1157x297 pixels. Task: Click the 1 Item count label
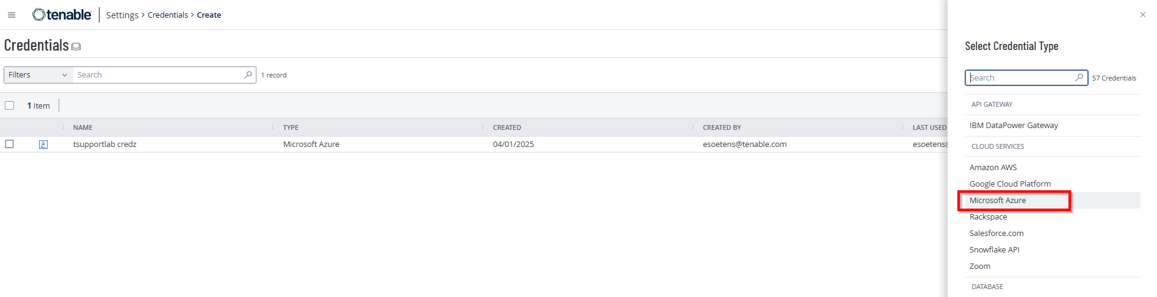pyautogui.click(x=38, y=106)
